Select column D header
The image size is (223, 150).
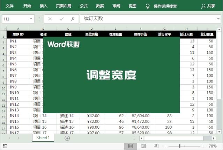[91, 29]
